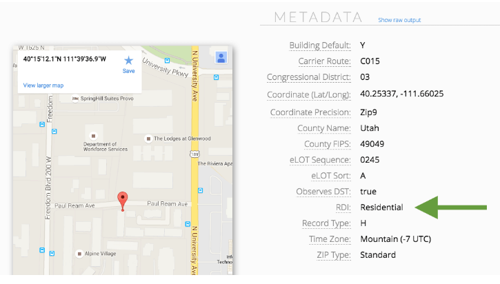Click the Congressional District label
This screenshot has width=500, height=284.
pyautogui.click(x=309, y=77)
